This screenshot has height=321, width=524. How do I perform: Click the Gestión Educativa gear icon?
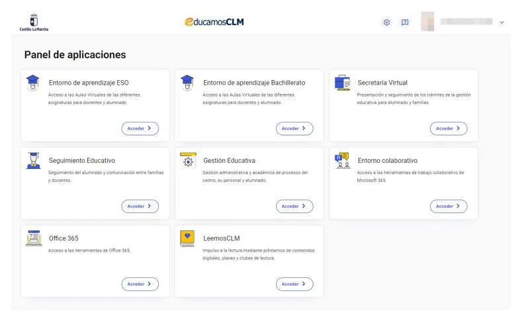[x=188, y=160]
